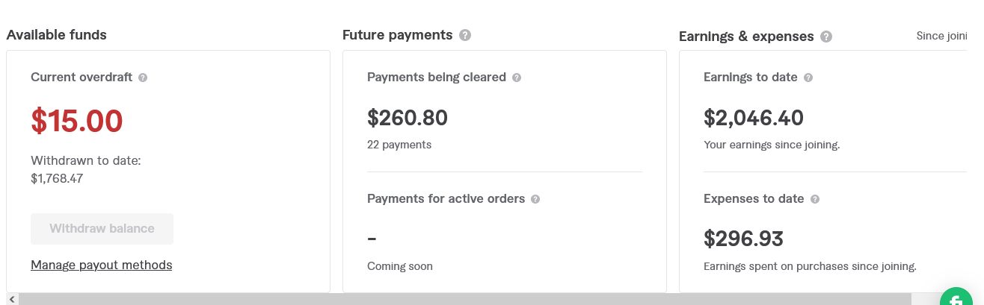Click the $2,046.40 earnings to date figure
The height and width of the screenshot is (305, 984).
754,118
